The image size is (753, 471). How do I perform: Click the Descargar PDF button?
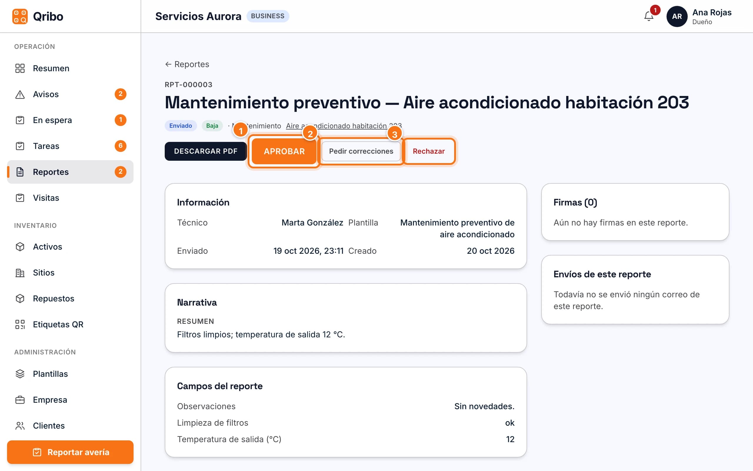coord(206,151)
